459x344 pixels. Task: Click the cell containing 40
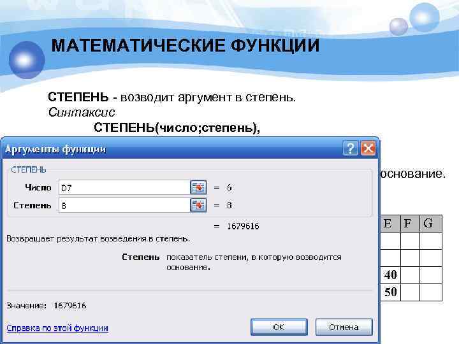click(x=390, y=275)
